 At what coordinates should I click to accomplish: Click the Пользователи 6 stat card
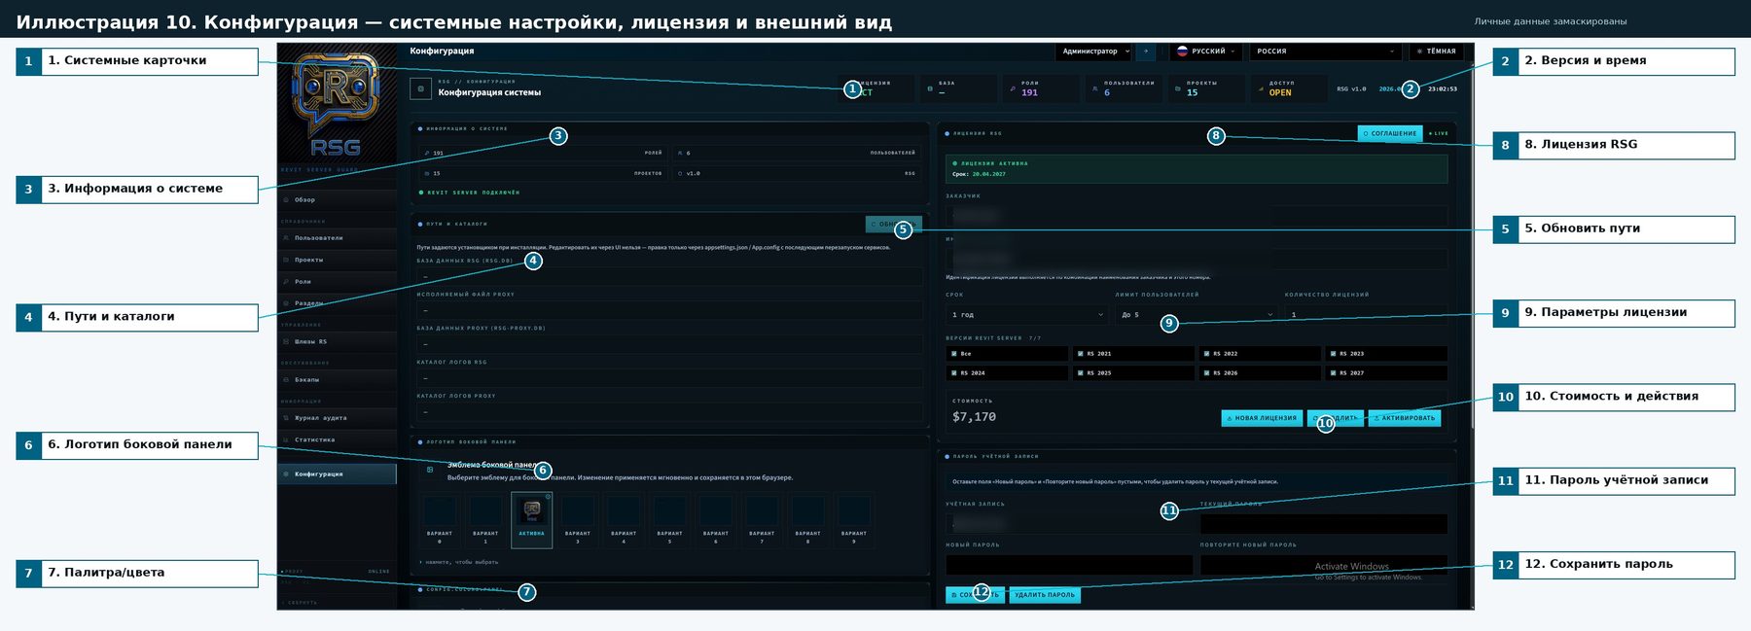[x=1124, y=88]
